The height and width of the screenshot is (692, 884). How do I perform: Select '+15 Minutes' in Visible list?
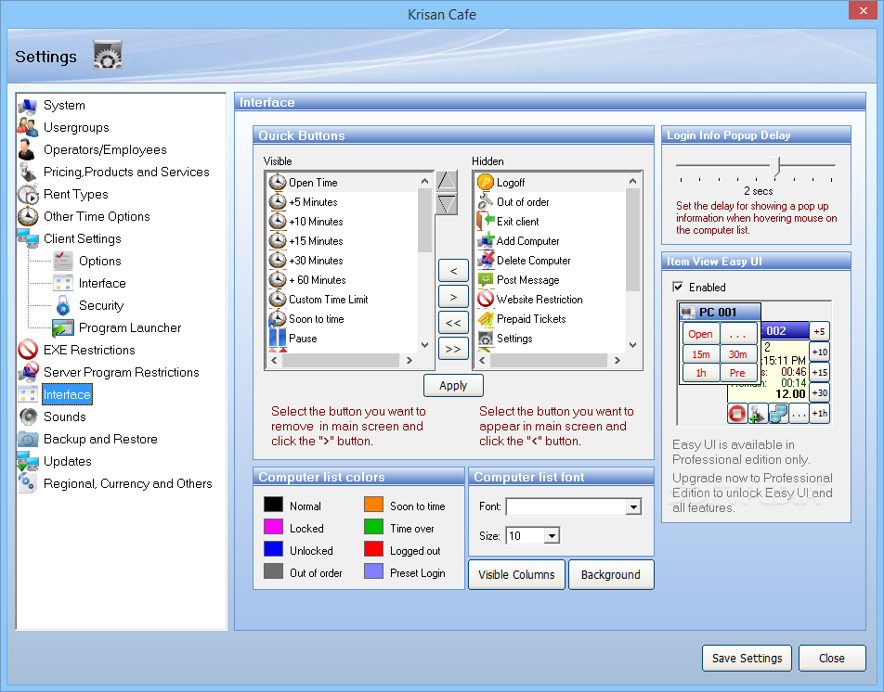(x=316, y=241)
